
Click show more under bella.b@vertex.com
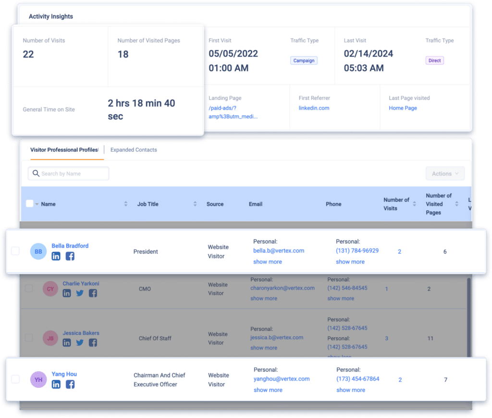coord(267,262)
